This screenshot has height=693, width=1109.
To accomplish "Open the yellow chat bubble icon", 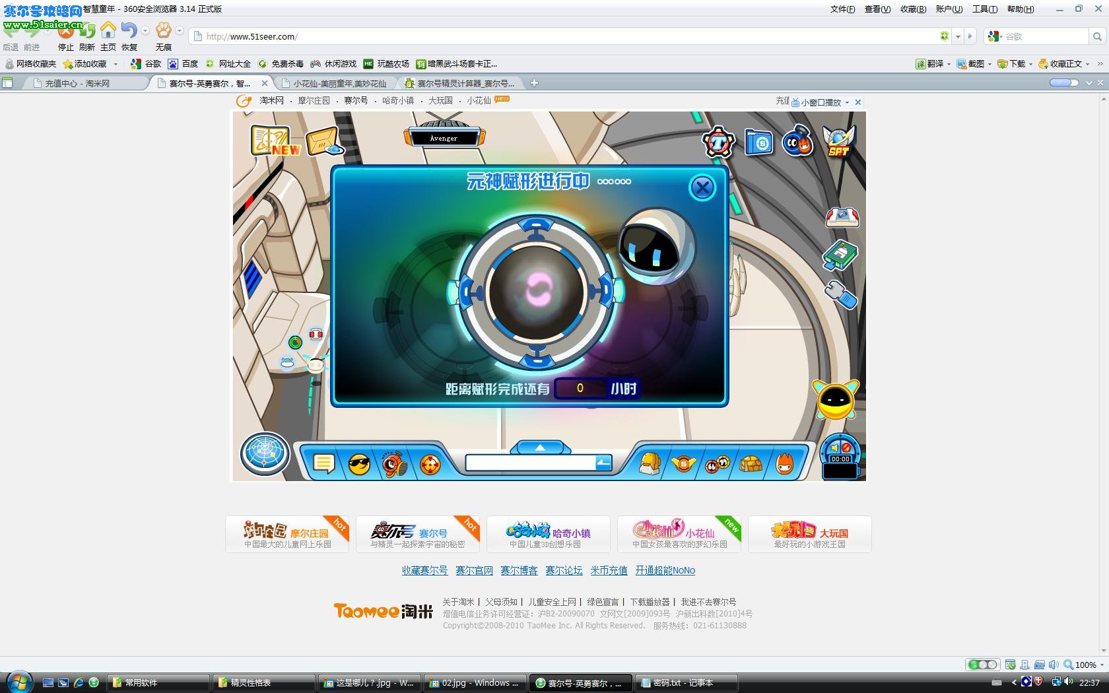I will pos(324,465).
